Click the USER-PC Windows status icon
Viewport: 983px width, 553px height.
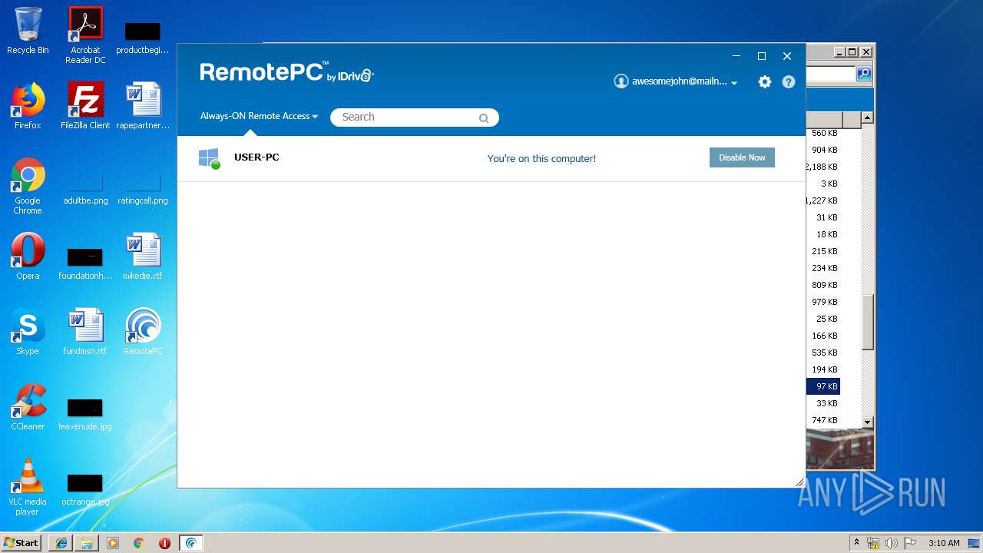click(209, 159)
